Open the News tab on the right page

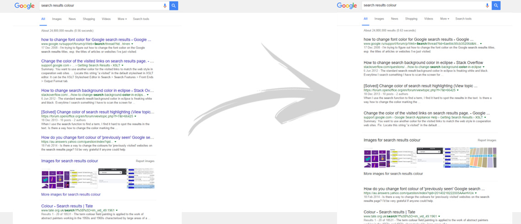(394, 19)
